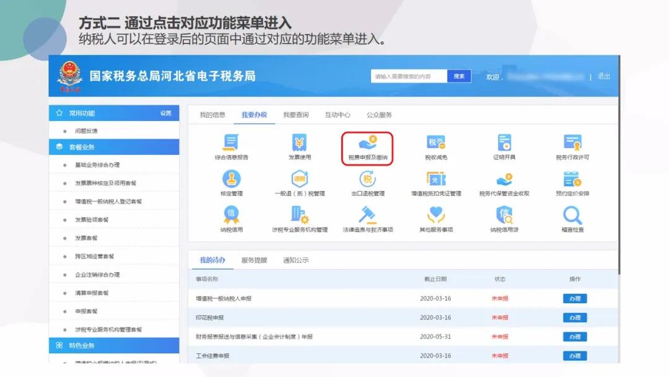The width and height of the screenshot is (669, 377).
Task: Click the 退出 logout link
Action: 605,76
